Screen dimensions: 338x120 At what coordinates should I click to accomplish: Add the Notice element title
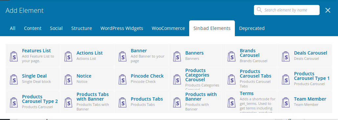(84, 76)
